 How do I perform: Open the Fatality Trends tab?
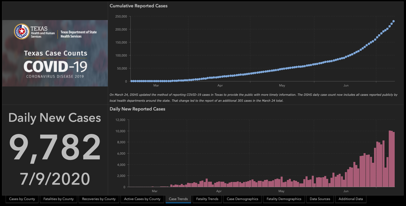[207, 199]
